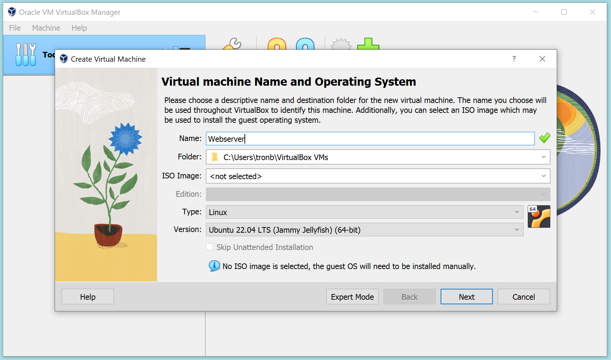Open the Help menu
611x360 pixels.
pyautogui.click(x=79, y=28)
